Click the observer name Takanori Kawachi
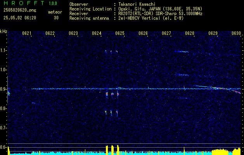 [x=137, y=4]
